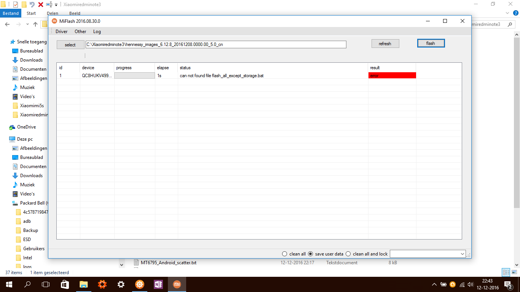
Task: Open the script combo box in MiFlash
Action: pyautogui.click(x=428, y=254)
